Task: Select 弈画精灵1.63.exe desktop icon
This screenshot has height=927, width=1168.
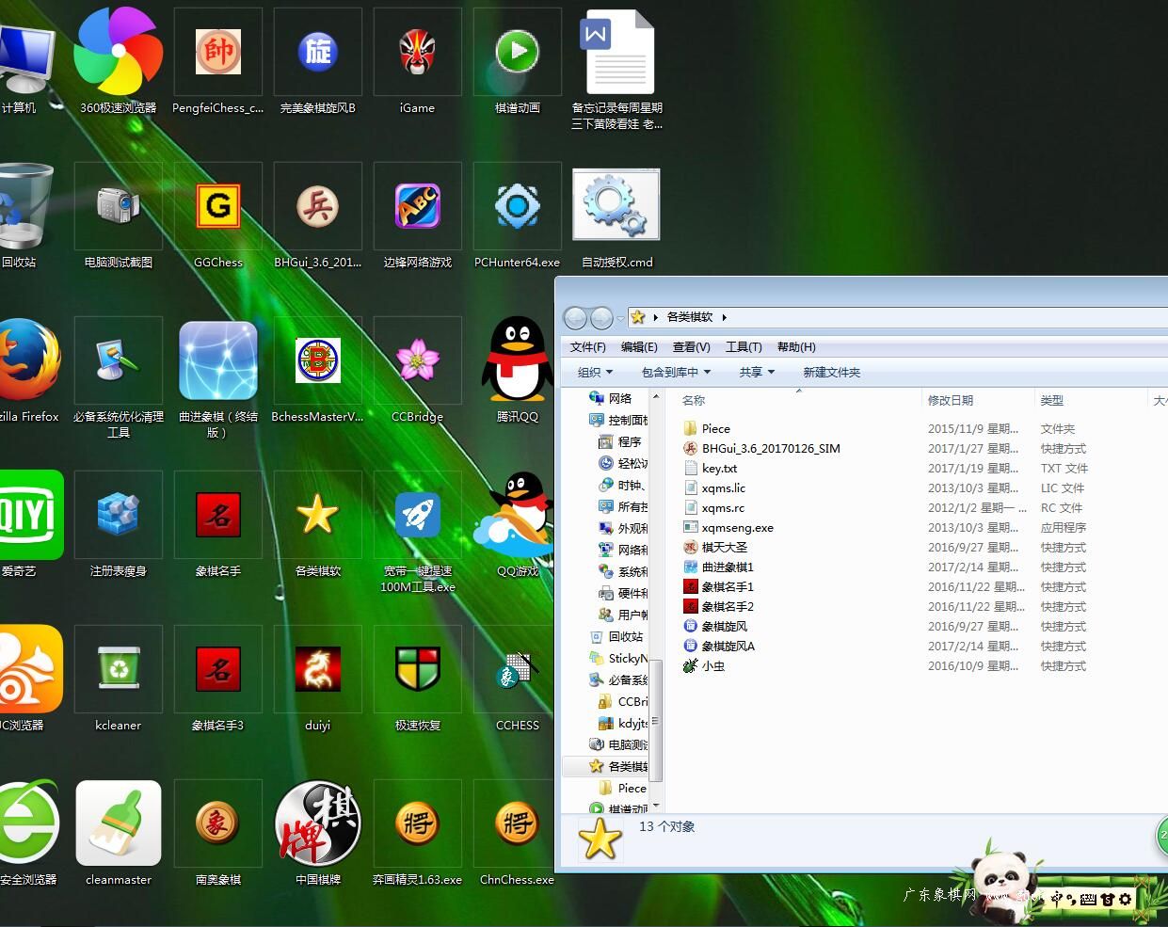Action: [418, 834]
